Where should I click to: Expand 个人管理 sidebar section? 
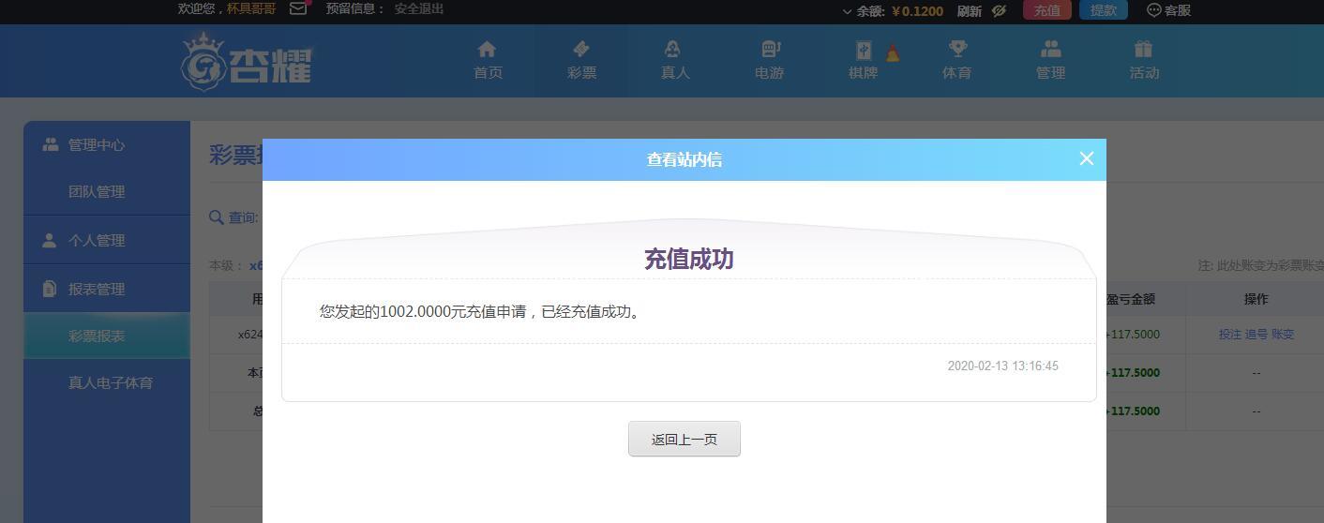(x=96, y=241)
